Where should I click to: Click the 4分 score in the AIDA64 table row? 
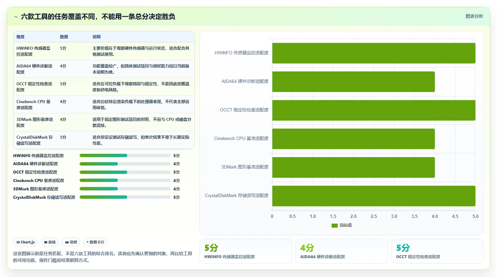click(63, 66)
